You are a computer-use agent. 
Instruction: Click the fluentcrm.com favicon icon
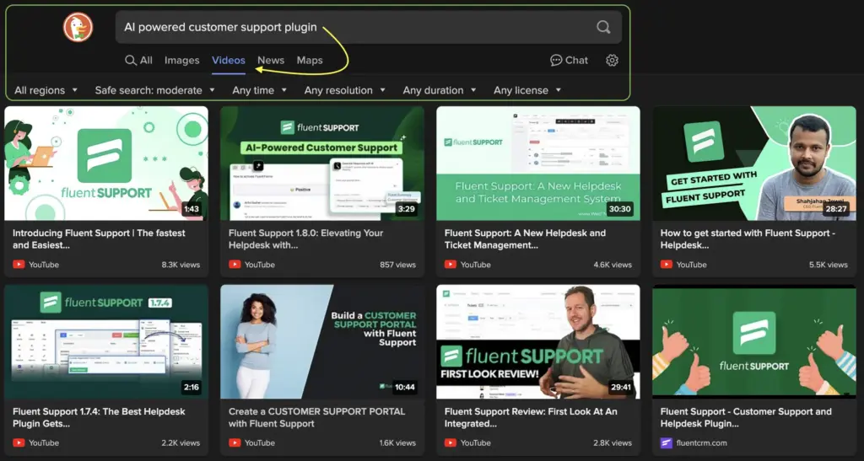[x=667, y=442]
